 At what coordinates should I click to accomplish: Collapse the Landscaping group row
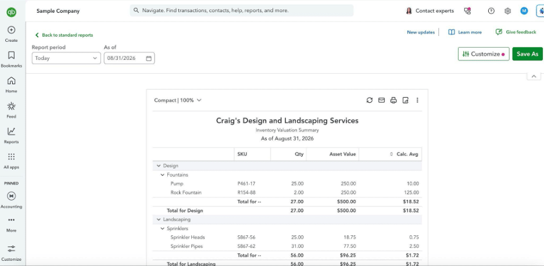[159, 220]
